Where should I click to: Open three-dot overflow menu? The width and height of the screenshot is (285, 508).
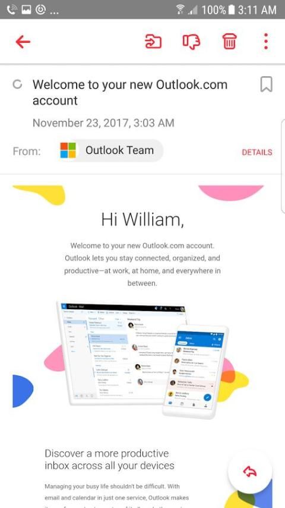click(265, 41)
